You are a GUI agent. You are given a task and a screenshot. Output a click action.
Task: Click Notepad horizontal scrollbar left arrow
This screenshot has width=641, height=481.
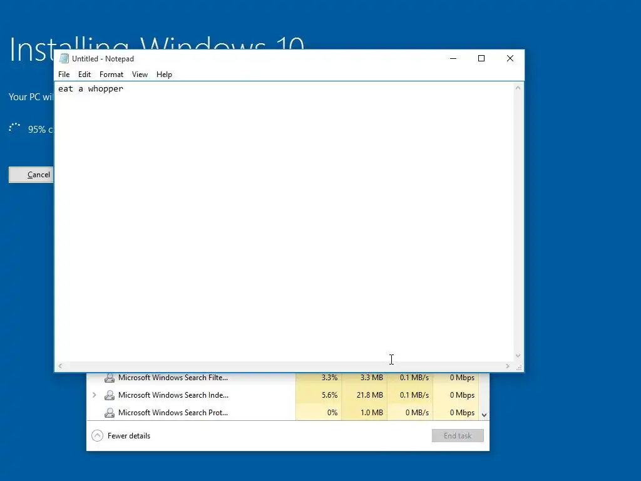point(60,366)
